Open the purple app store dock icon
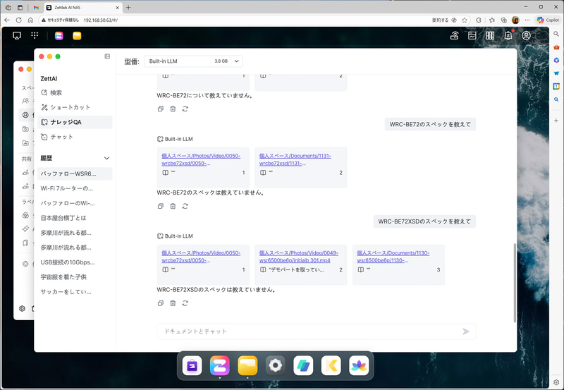Image resolution: width=564 pixels, height=390 pixels. 192,365
